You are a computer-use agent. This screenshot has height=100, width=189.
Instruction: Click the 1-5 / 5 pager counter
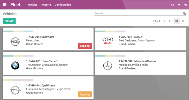point(157,21)
